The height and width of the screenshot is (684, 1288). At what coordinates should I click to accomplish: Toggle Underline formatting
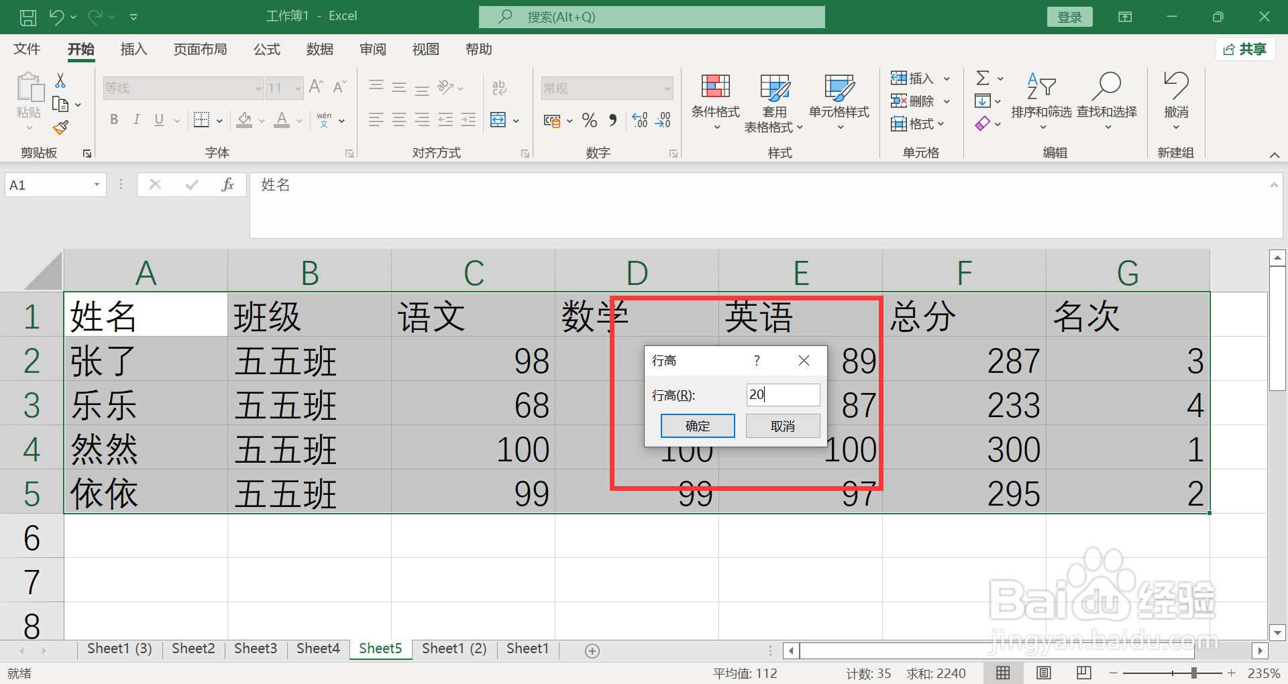pyautogui.click(x=159, y=120)
